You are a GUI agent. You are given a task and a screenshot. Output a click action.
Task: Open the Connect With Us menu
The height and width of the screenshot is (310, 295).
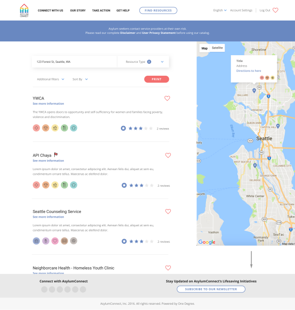coord(50,10)
